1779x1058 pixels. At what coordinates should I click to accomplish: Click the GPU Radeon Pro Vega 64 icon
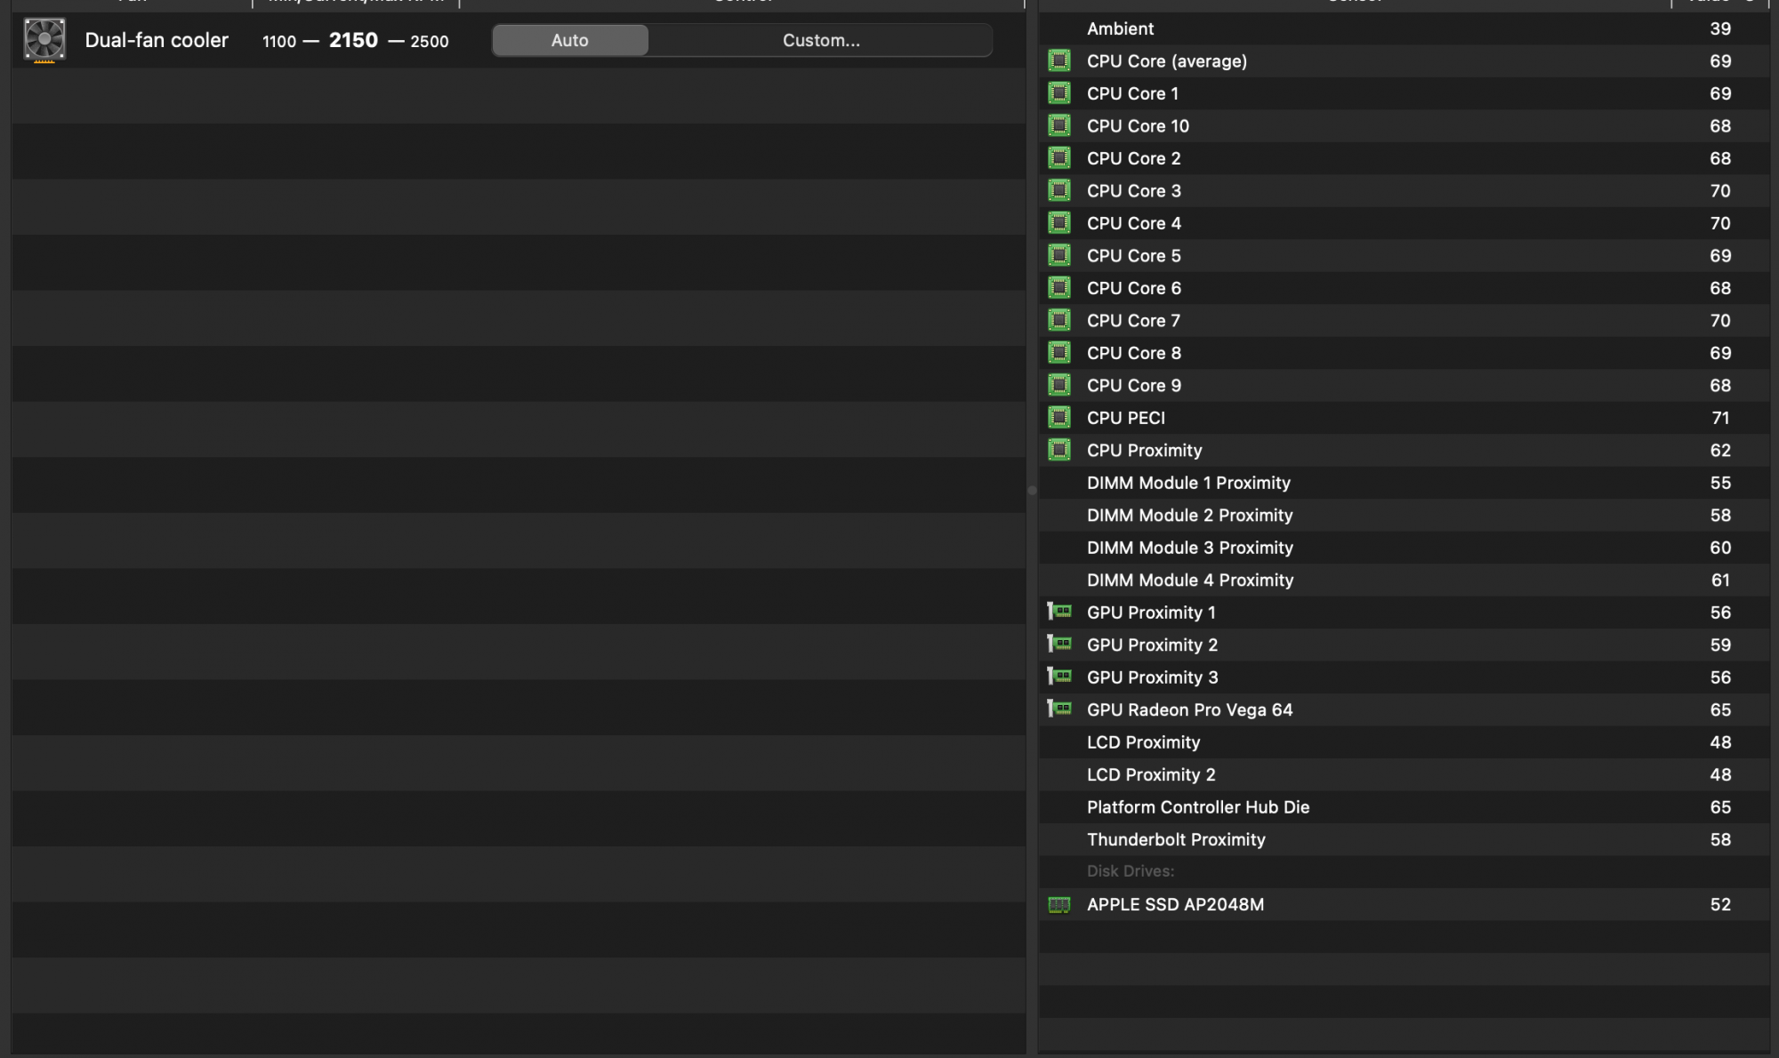click(1059, 709)
